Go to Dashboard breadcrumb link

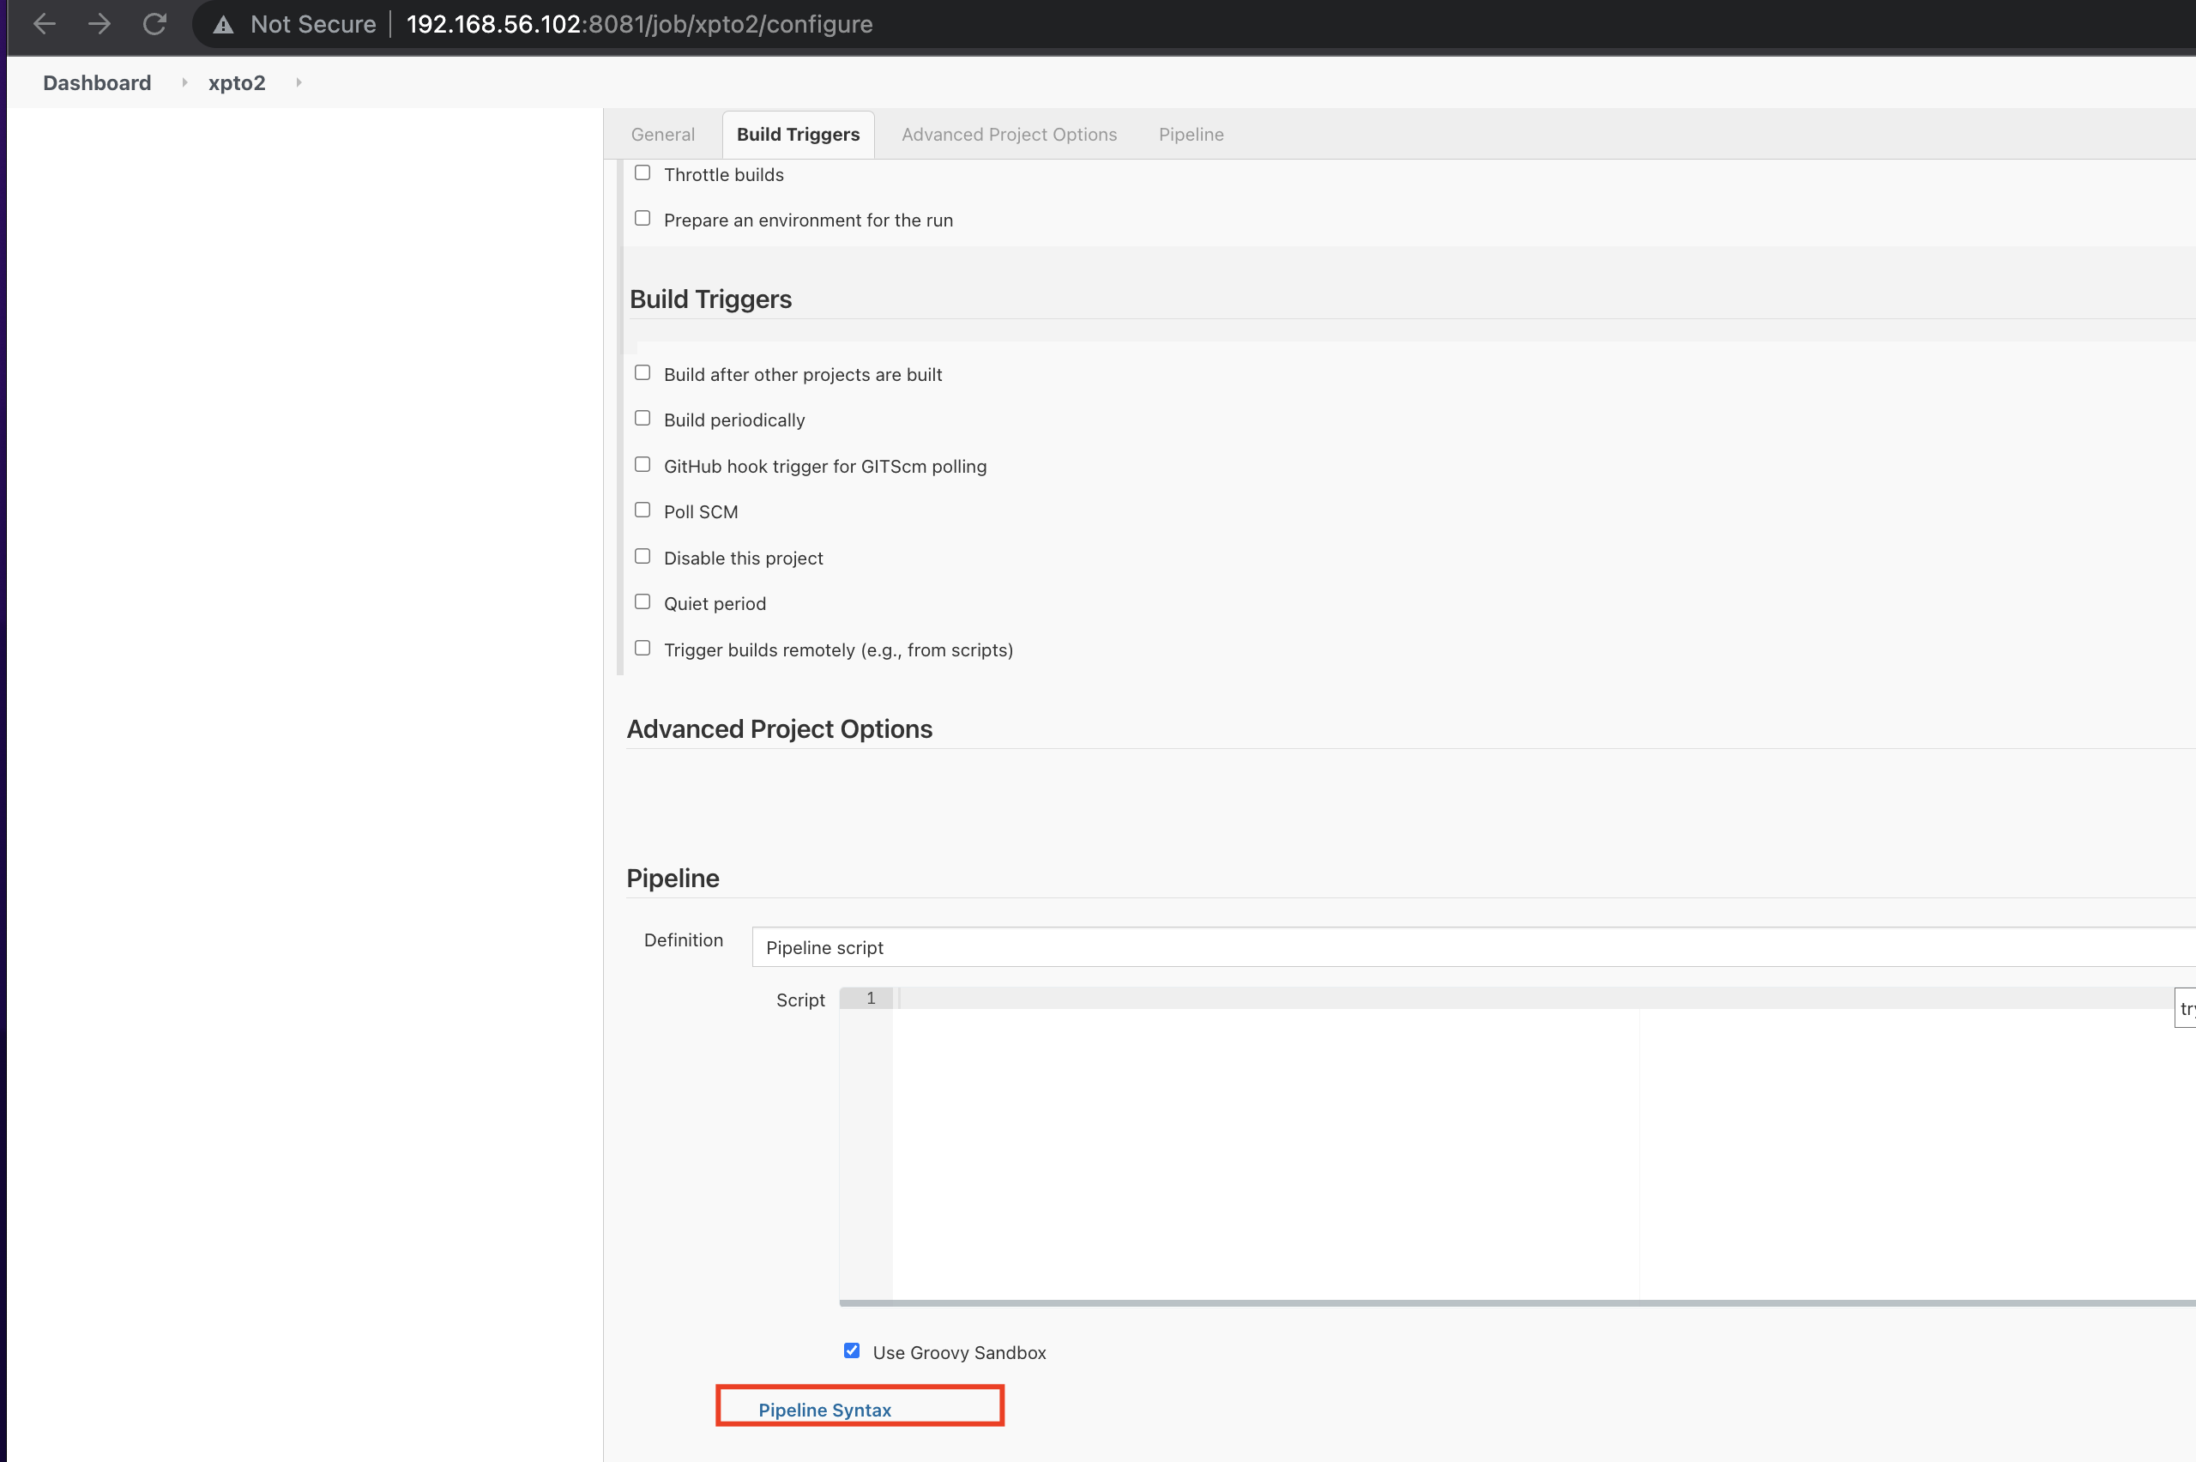97,83
